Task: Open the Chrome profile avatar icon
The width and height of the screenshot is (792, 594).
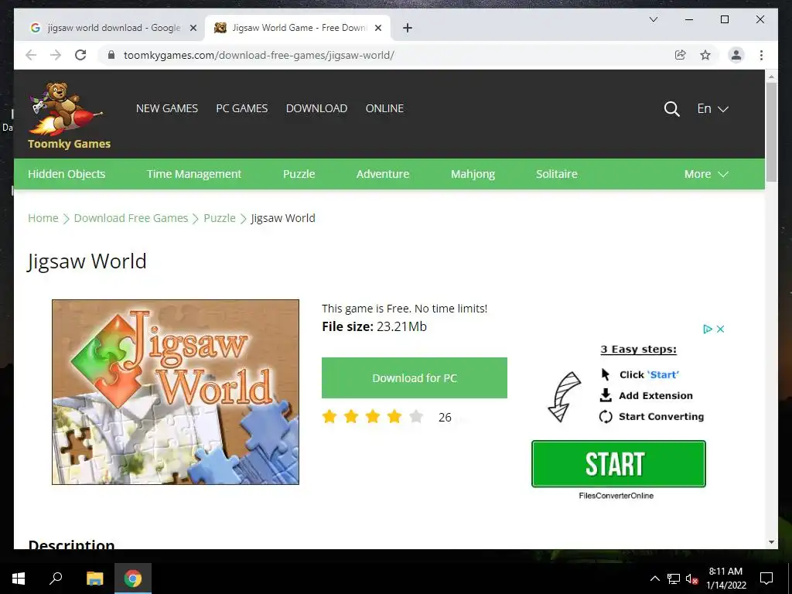Action: pos(736,55)
